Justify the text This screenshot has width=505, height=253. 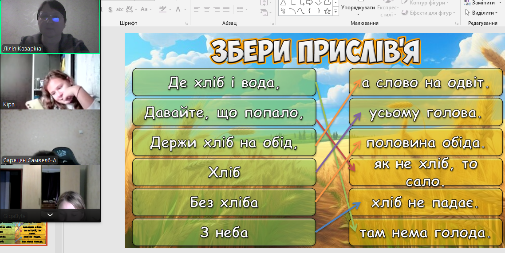227,9
